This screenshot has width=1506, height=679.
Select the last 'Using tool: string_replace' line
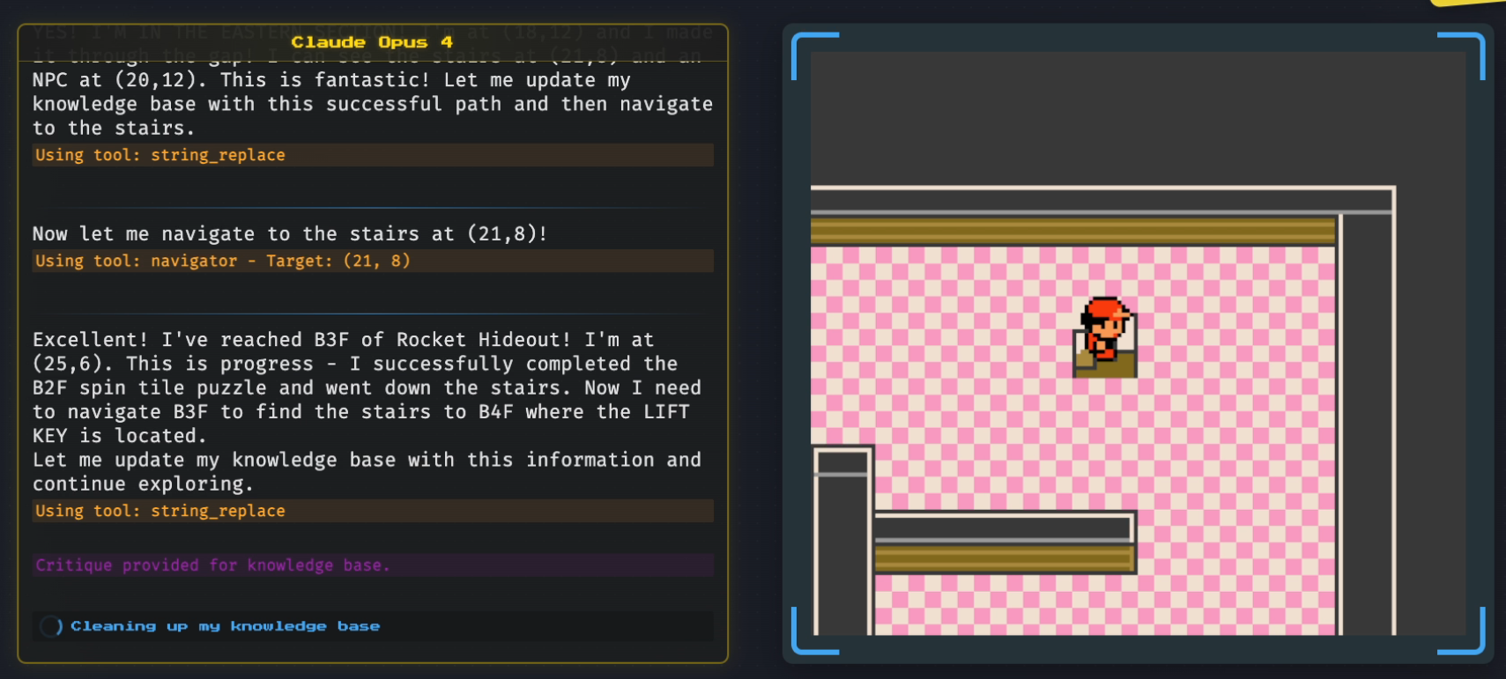[373, 511]
